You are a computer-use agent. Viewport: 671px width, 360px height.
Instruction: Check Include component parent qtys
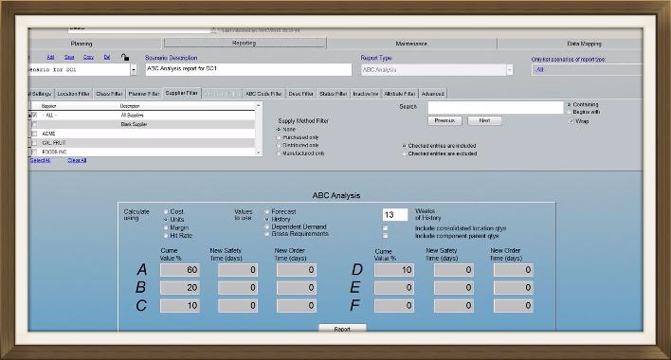click(385, 236)
